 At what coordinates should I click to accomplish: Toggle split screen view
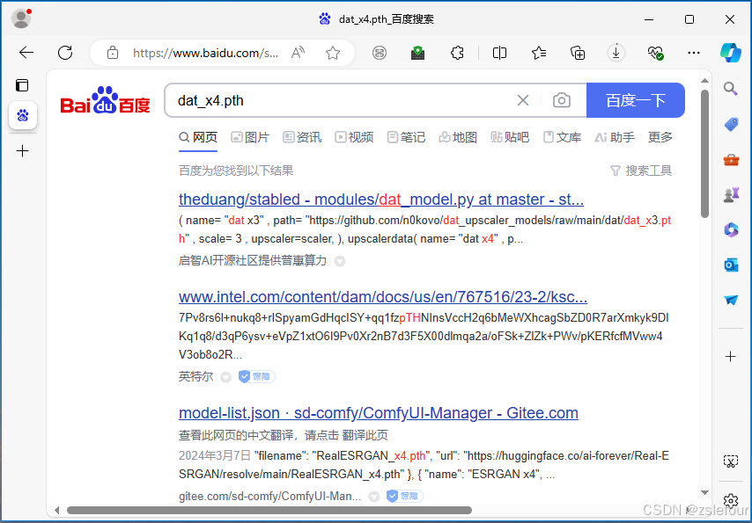click(500, 53)
